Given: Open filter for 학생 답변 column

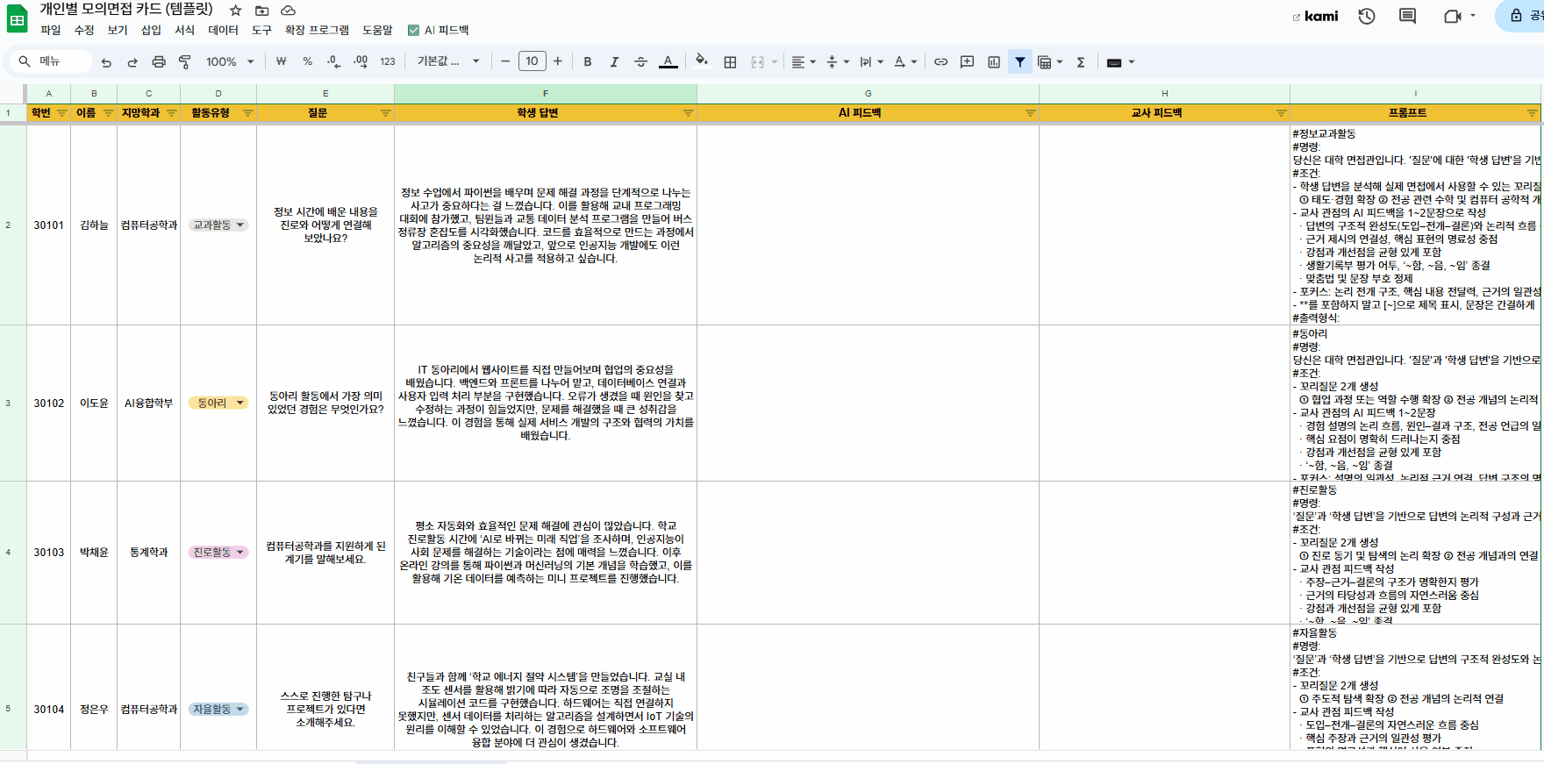Looking at the screenshot, I should (x=688, y=113).
